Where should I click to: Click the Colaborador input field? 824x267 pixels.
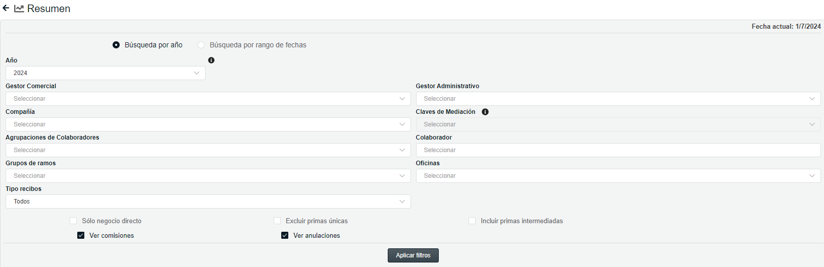click(618, 150)
